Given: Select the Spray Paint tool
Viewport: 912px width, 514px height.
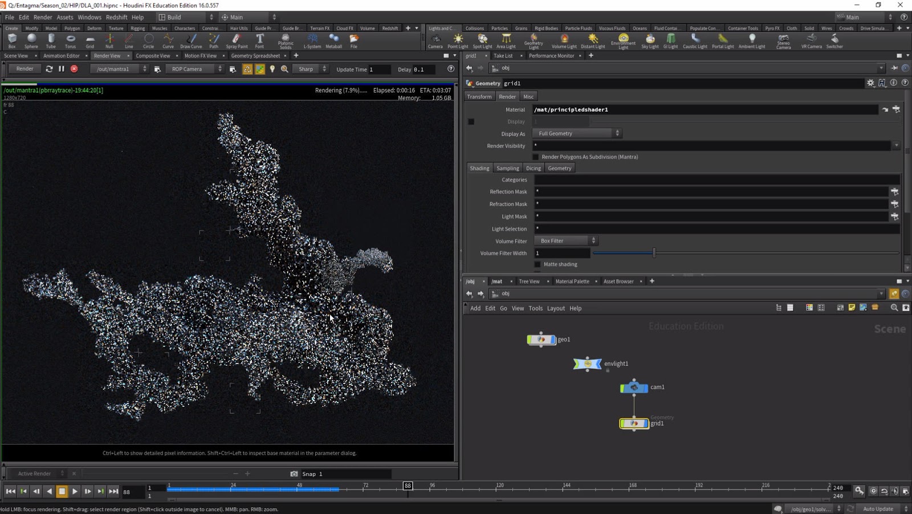Looking at the screenshot, I should pos(237,41).
